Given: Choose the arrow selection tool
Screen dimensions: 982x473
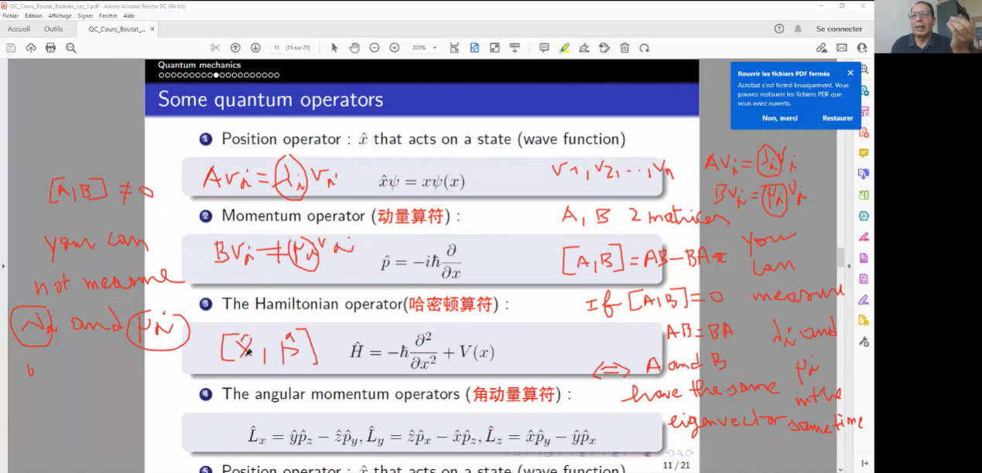Looking at the screenshot, I should point(334,48).
